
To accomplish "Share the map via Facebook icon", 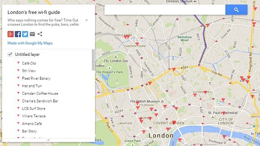I will tap(18, 34).
